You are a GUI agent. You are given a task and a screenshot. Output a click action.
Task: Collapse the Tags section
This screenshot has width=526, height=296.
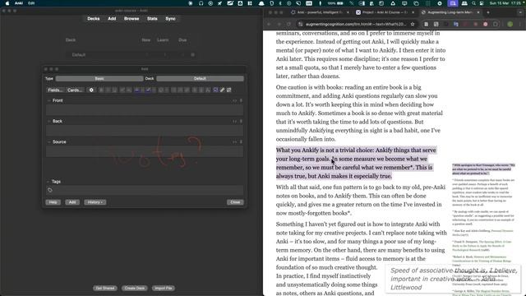pos(48,182)
